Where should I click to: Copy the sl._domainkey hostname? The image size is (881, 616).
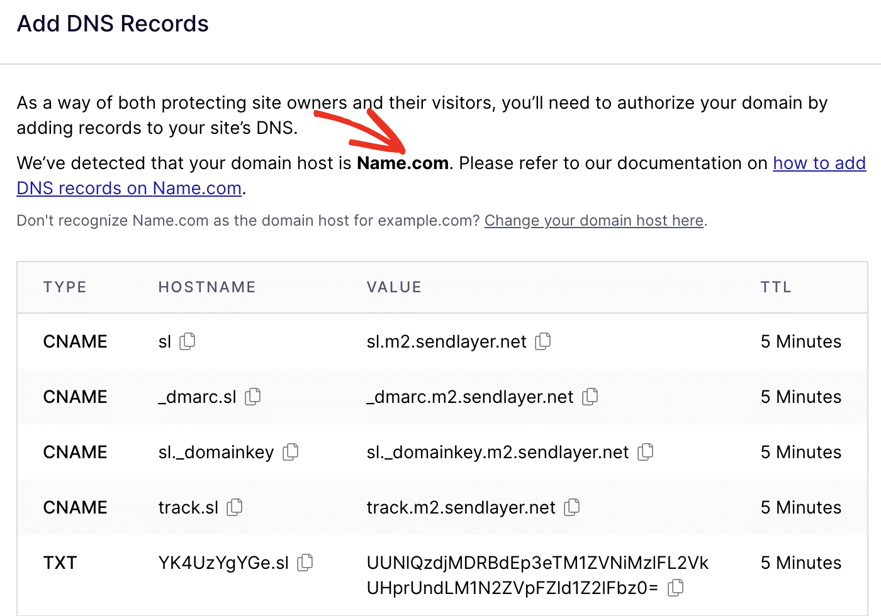click(x=291, y=452)
